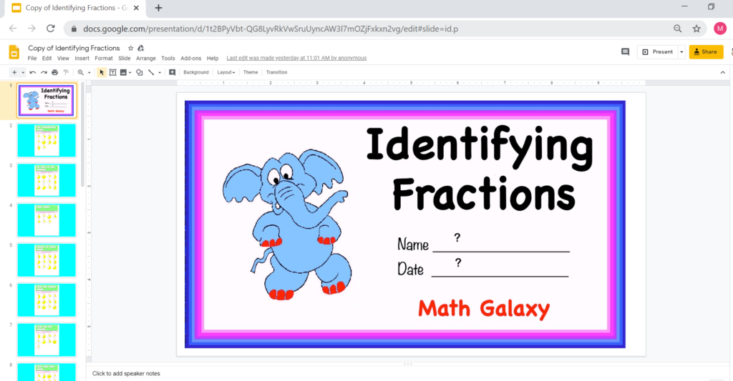Viewport: 733px width, 381px height.
Task: Select the text box tool
Action: (112, 72)
